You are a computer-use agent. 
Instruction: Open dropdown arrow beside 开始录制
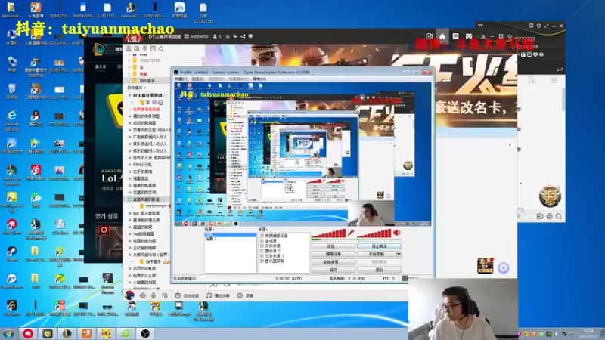coord(399,254)
